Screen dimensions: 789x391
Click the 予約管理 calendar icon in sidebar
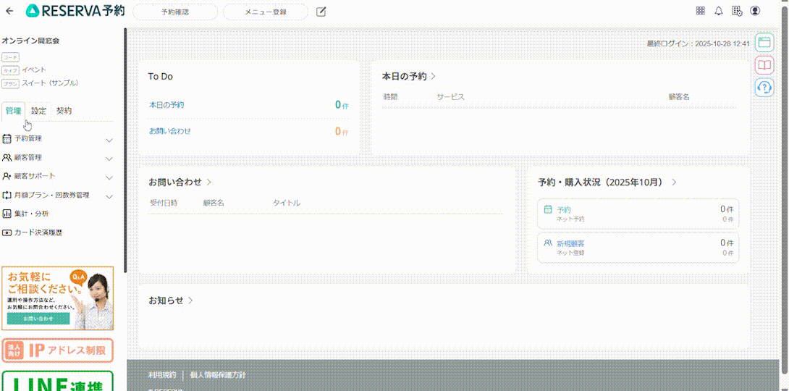[x=7, y=138]
